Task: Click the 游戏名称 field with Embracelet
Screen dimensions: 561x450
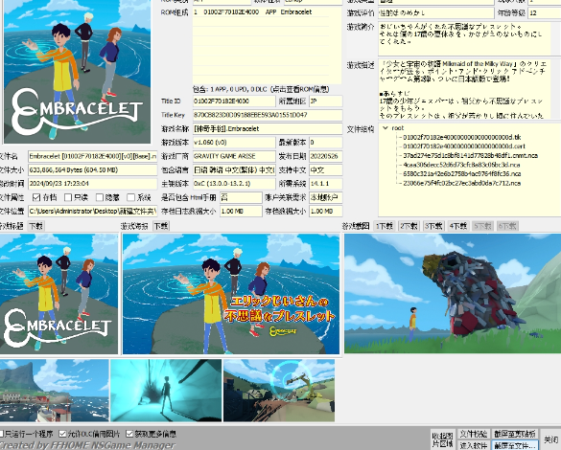Action: (268, 128)
